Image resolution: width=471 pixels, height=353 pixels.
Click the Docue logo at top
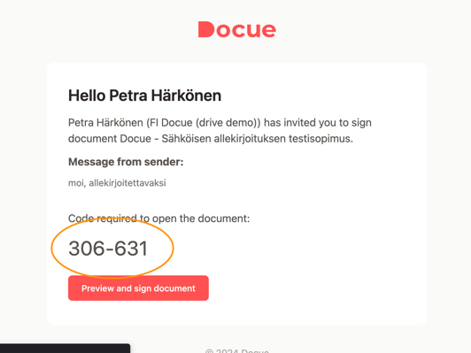click(x=237, y=29)
